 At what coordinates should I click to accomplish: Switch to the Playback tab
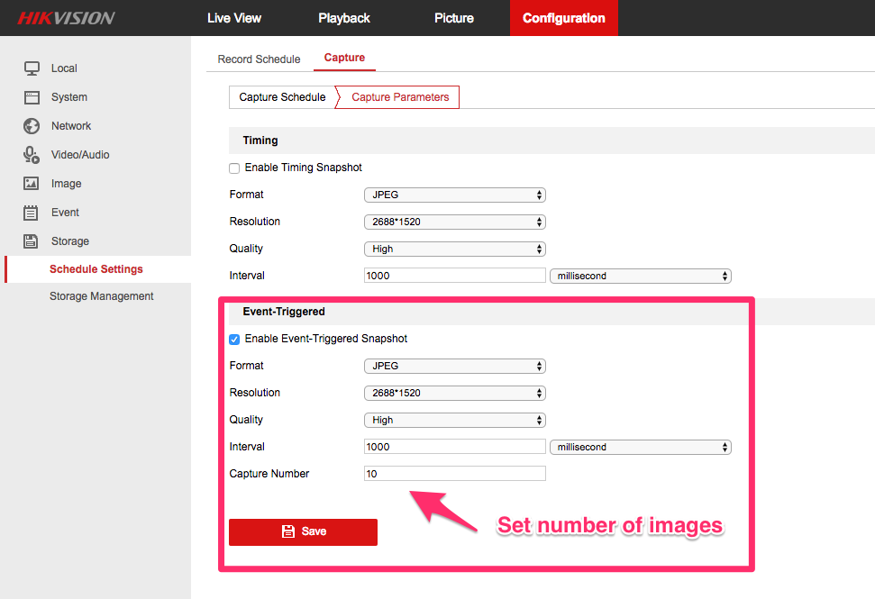(343, 18)
